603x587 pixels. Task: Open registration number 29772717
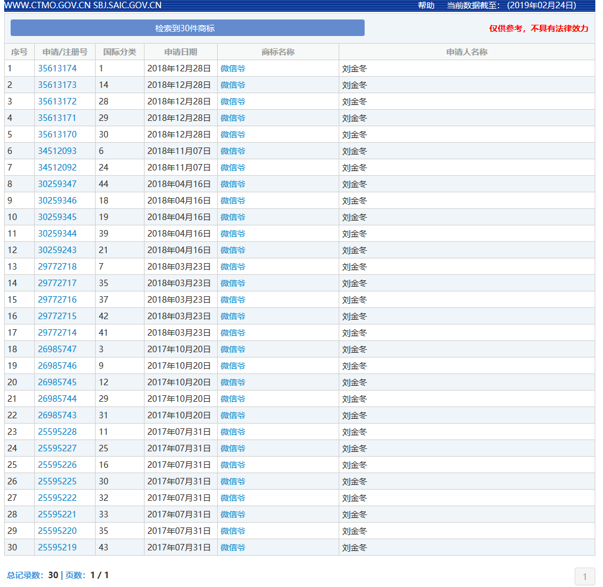(57, 283)
